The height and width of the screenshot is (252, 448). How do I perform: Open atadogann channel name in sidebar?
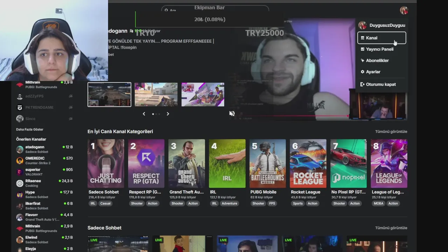click(x=35, y=147)
